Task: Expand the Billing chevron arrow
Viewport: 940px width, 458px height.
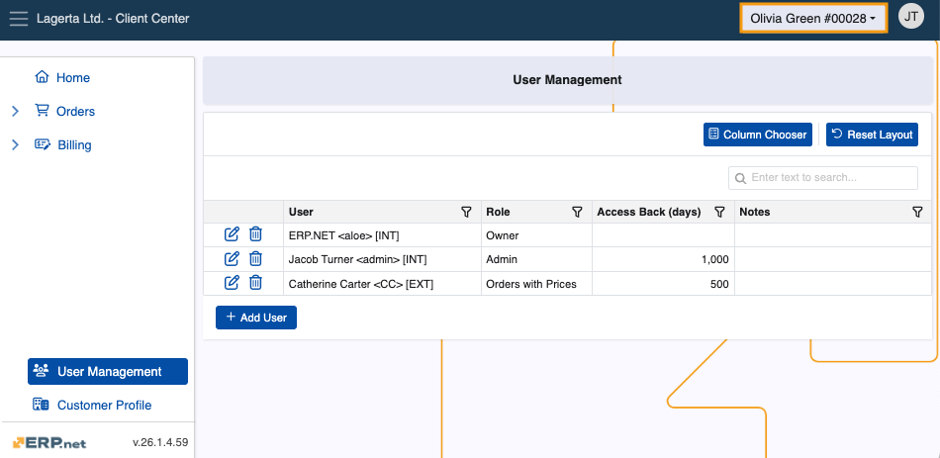Action: (16, 145)
